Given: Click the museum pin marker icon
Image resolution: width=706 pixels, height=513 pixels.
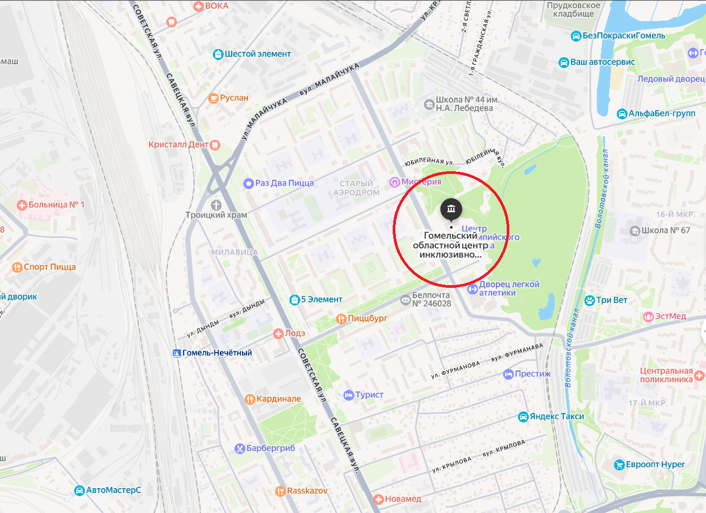Looking at the screenshot, I should coord(451,210).
